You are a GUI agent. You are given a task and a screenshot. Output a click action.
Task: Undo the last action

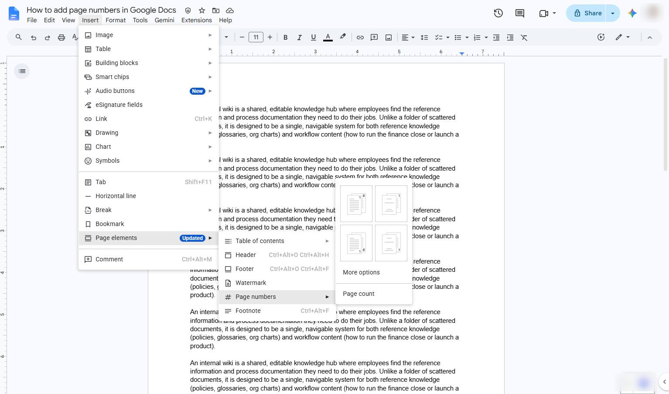point(33,38)
